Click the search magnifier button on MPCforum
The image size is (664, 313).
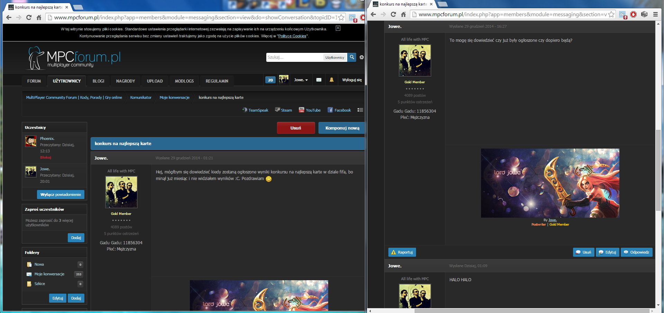[352, 57]
